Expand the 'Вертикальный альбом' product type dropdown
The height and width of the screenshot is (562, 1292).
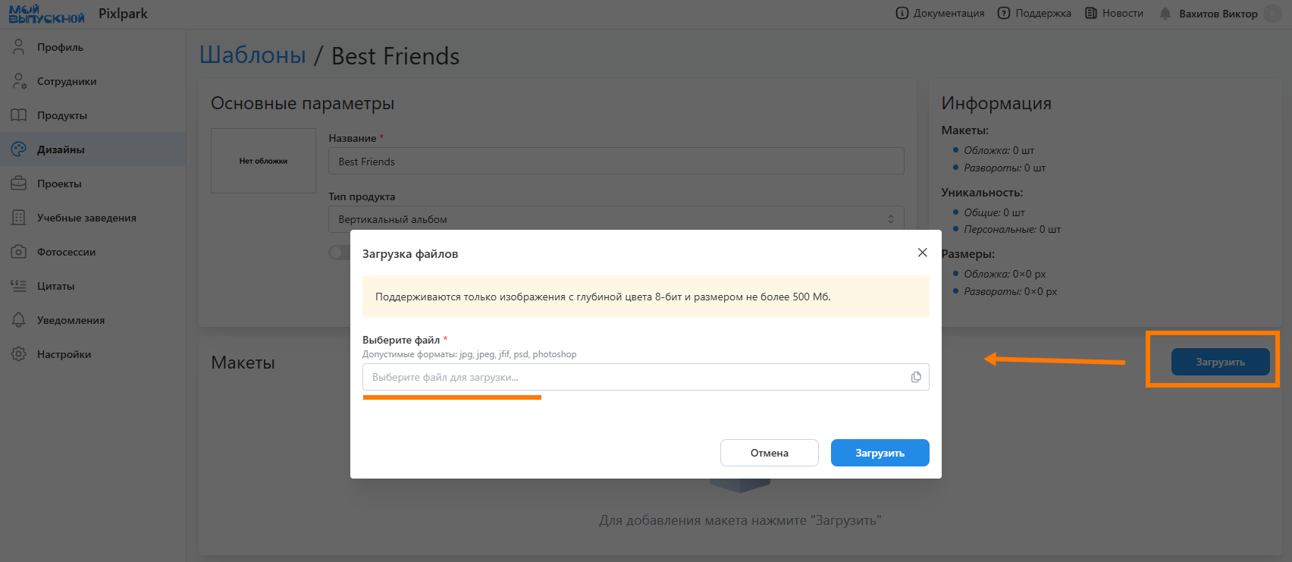point(616,219)
